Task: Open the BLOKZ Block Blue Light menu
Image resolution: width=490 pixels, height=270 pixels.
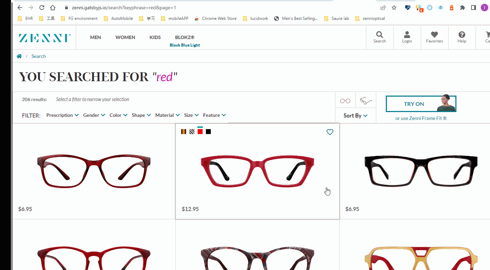Action: point(185,40)
